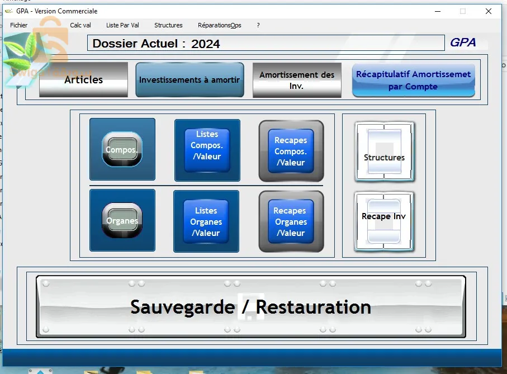Screen dimensions: 507x374
Task: Open the ? help menu
Action: point(258,25)
